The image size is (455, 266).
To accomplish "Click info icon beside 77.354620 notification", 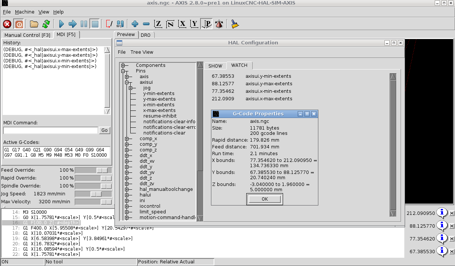I will click(x=442, y=238).
